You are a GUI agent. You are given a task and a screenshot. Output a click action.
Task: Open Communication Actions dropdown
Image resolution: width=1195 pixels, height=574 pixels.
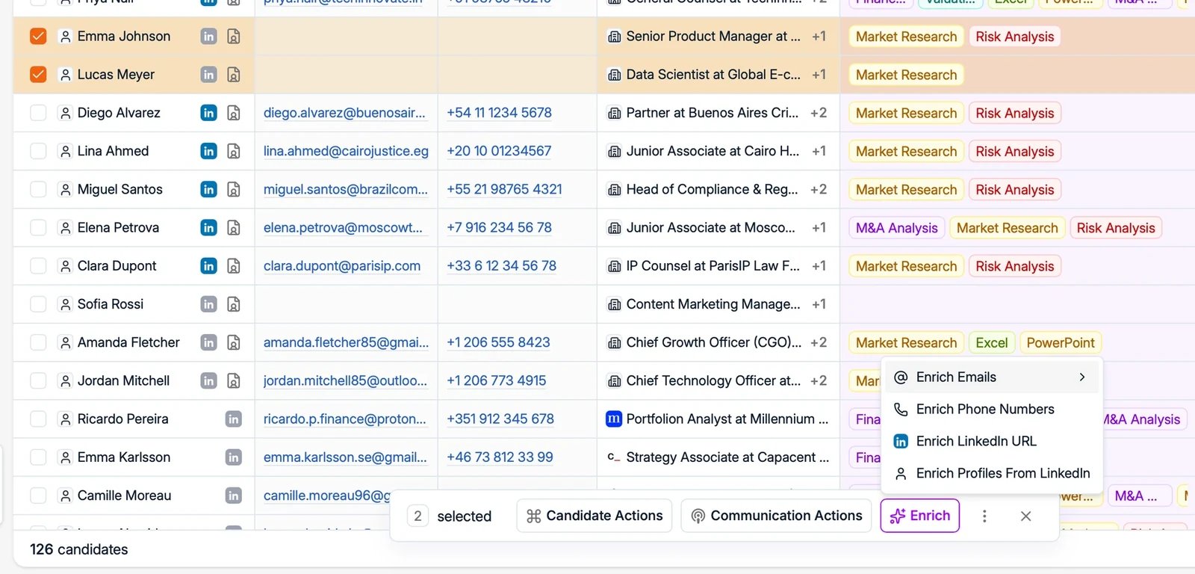point(776,516)
